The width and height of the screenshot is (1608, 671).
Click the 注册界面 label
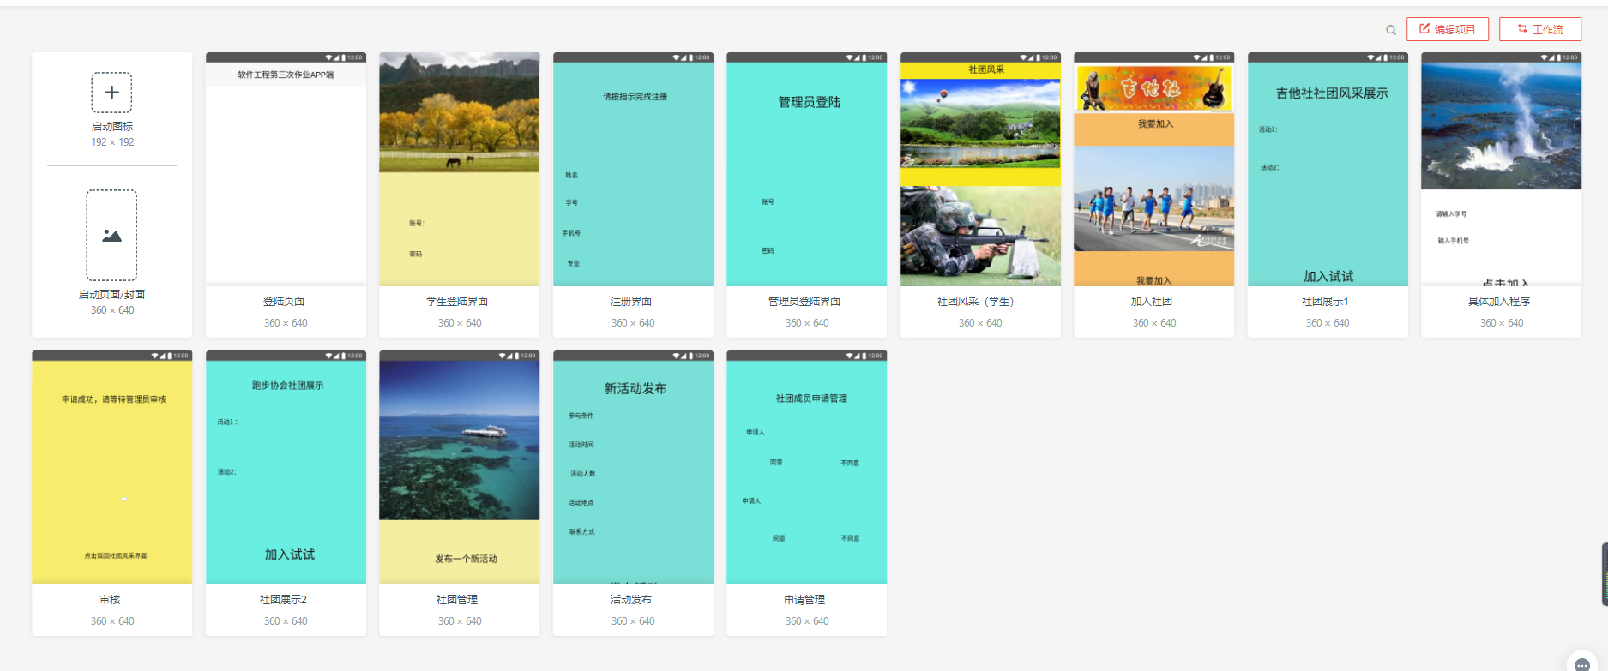(631, 302)
